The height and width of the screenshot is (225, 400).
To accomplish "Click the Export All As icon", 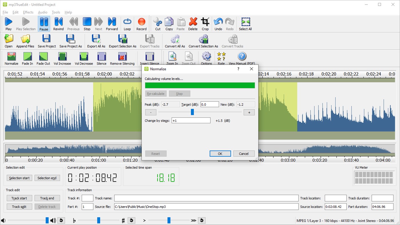I will point(96,41).
